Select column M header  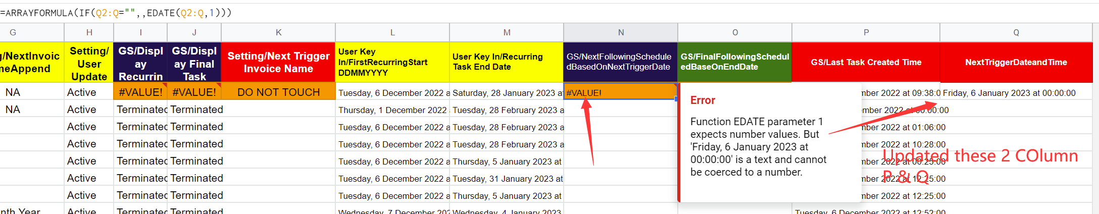(507, 32)
